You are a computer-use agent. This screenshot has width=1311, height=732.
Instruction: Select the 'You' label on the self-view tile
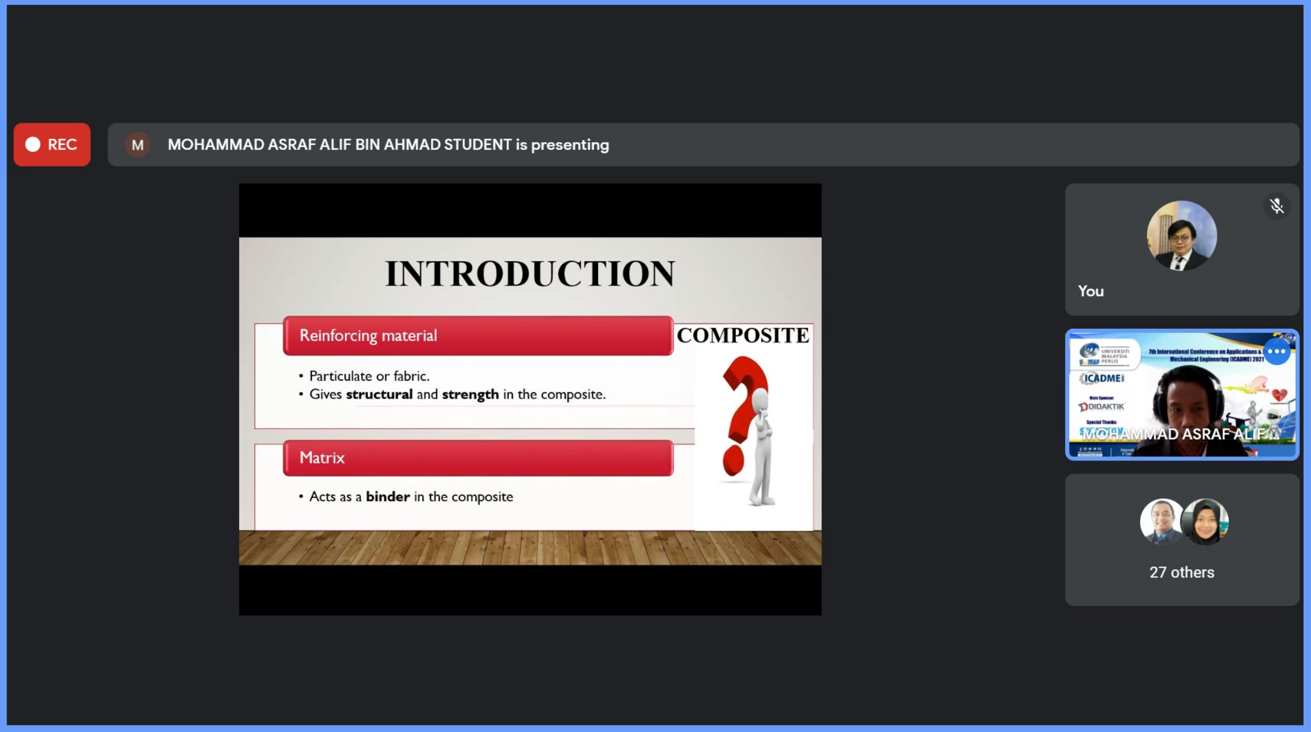(1090, 291)
